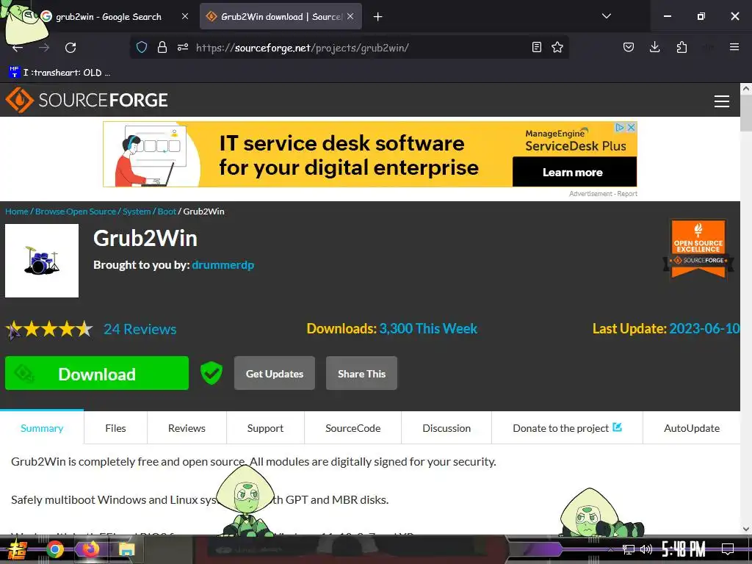752x564 pixels.
Task: Click the Grub2Win drum kit project icon
Action: 42,261
